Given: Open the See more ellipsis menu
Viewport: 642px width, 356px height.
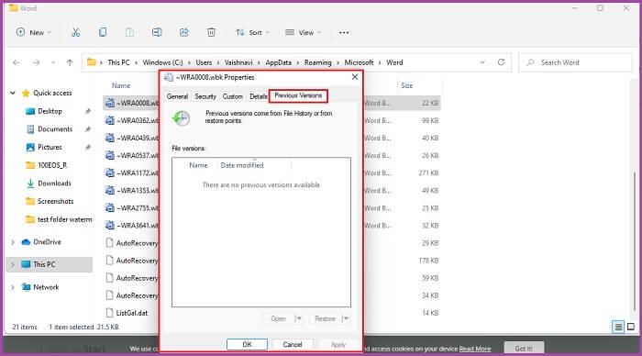Looking at the screenshot, I should (x=344, y=32).
